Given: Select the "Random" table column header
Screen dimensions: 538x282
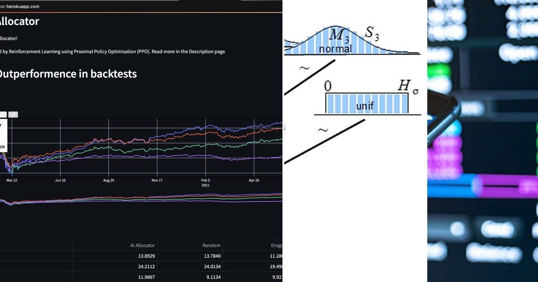Looking at the screenshot, I should pyautogui.click(x=212, y=245).
